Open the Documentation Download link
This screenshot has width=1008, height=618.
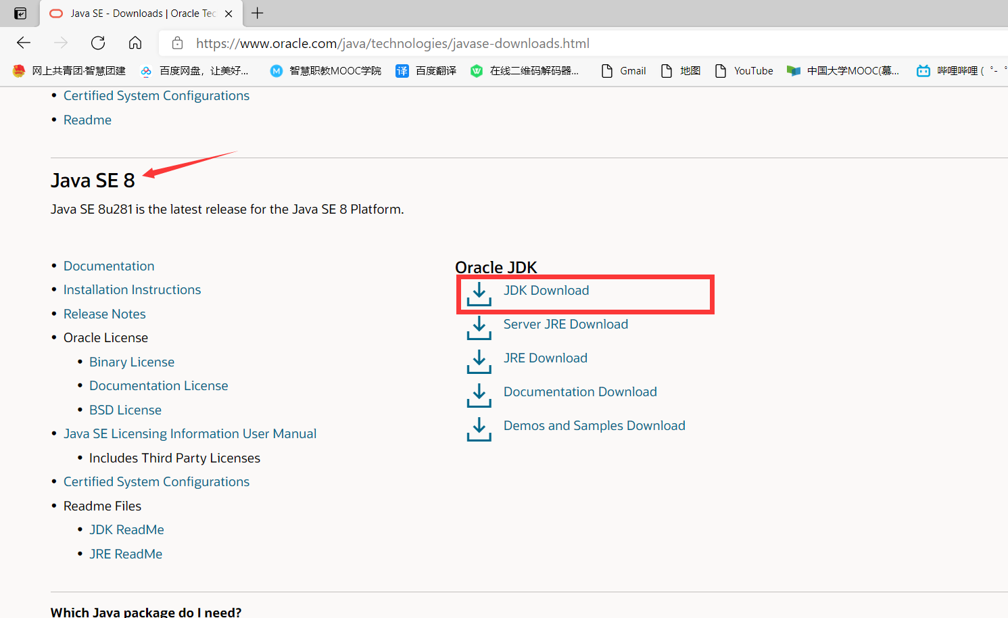[x=580, y=391]
